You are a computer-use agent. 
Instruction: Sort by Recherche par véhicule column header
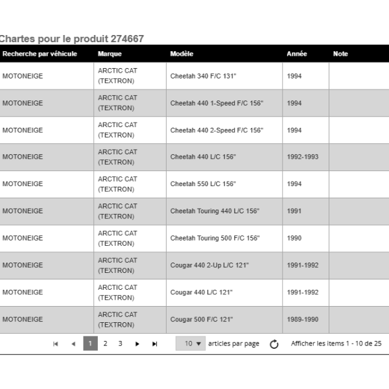40,54
